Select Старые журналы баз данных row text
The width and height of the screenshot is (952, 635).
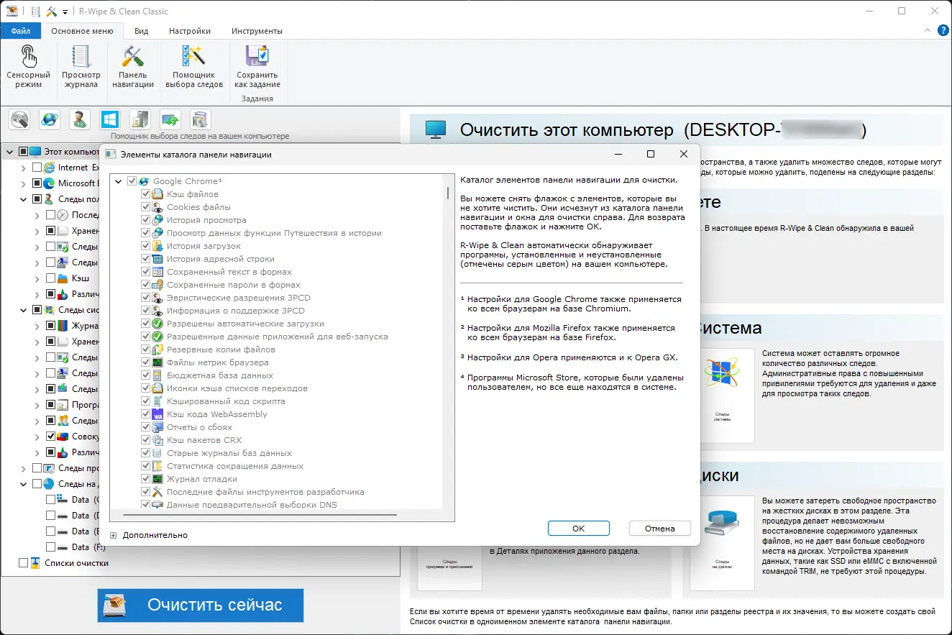(229, 453)
